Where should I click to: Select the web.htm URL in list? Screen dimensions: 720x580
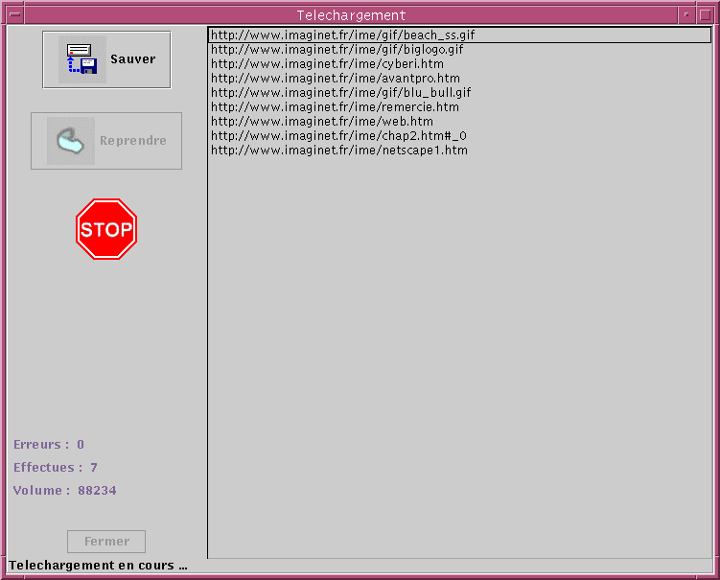point(321,122)
